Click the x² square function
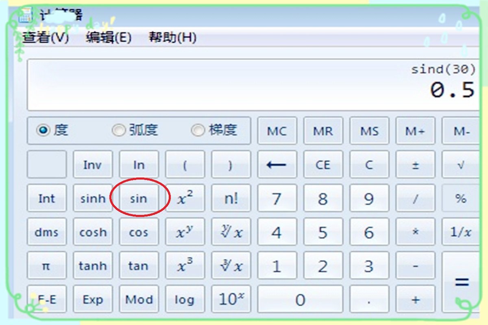Image resolution: width=488 pixels, height=325 pixels. 185,199
